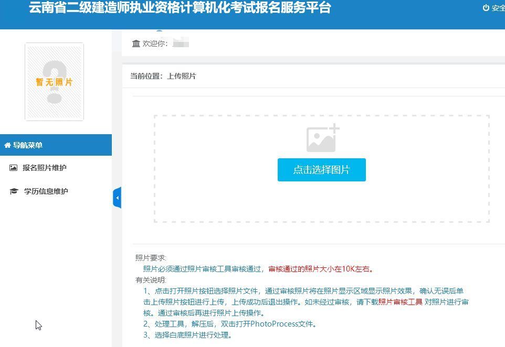Image resolution: width=505 pixels, height=347 pixels.
Task: Click the bank building icon beside 欢迎你
Action: click(136, 44)
